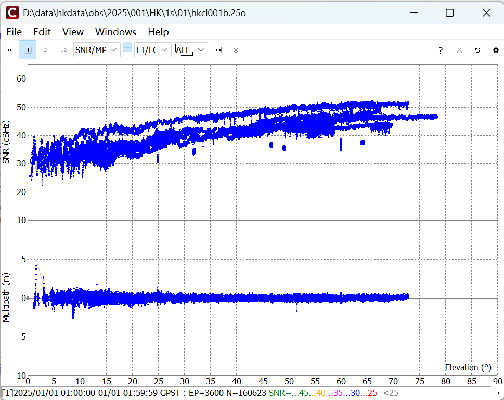This screenshot has height=400, width=504.
Task: Click the connect/disconnect stream icon in toolbar
Action: point(10,50)
